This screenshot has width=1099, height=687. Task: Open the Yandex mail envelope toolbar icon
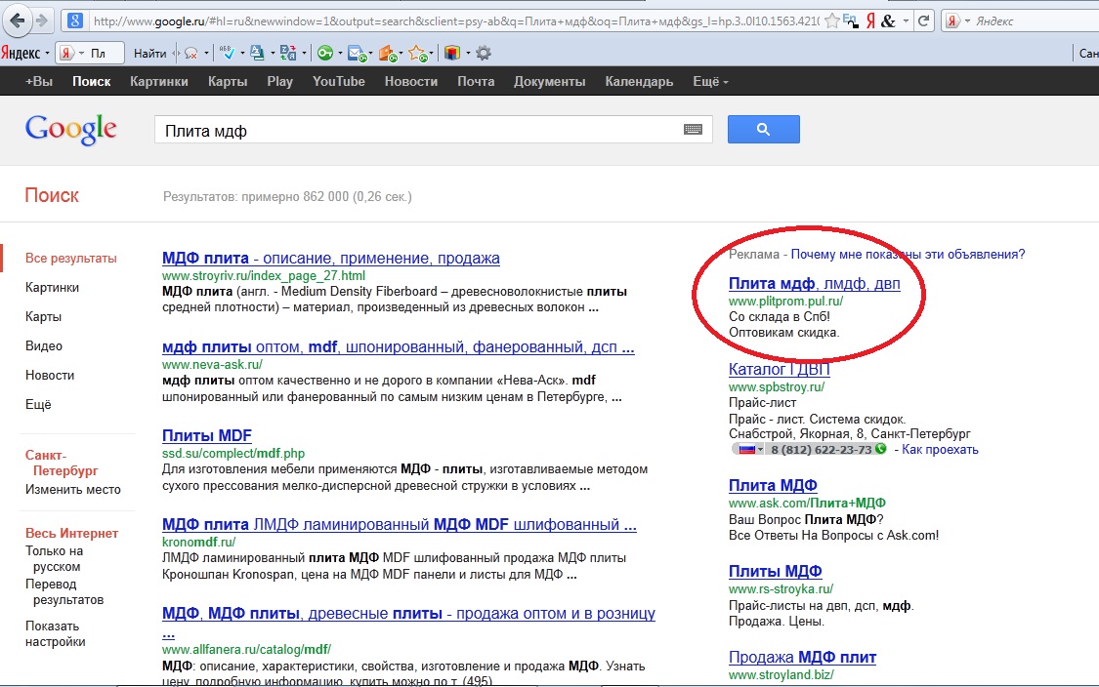tap(358, 54)
